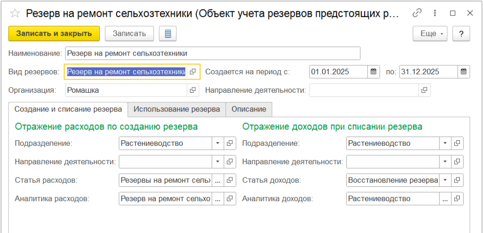The height and width of the screenshot is (233, 483).
Task: Switch to Использование резерва tab
Action: [x=176, y=109]
